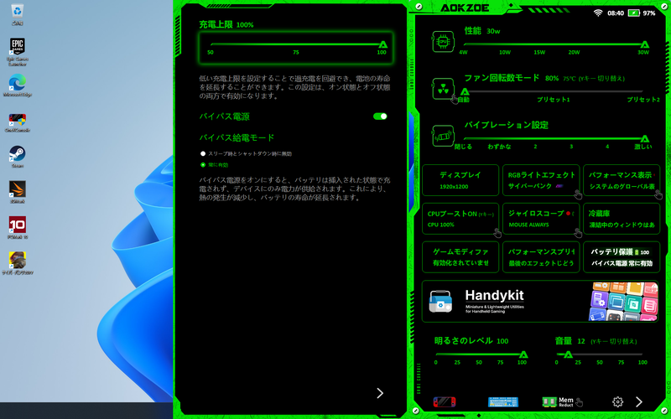The width and height of the screenshot is (671, 419).
Task: Choose the 自動 fan mode label
Action: coord(464,100)
